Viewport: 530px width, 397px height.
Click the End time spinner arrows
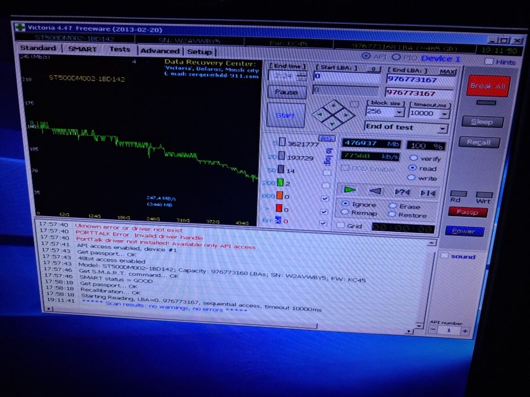pos(301,77)
